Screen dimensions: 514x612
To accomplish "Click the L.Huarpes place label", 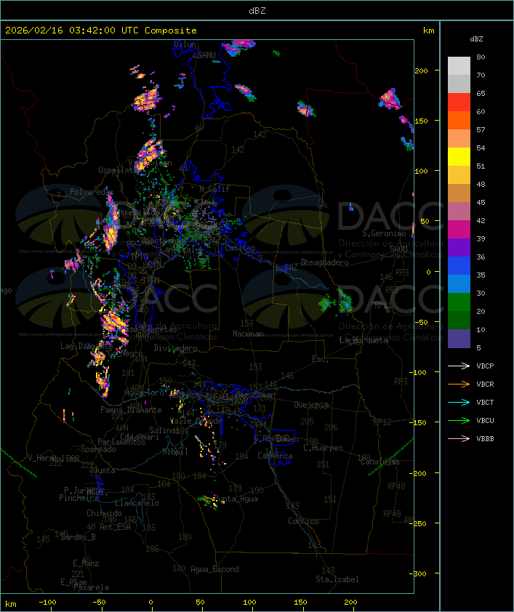I will click(x=323, y=448).
